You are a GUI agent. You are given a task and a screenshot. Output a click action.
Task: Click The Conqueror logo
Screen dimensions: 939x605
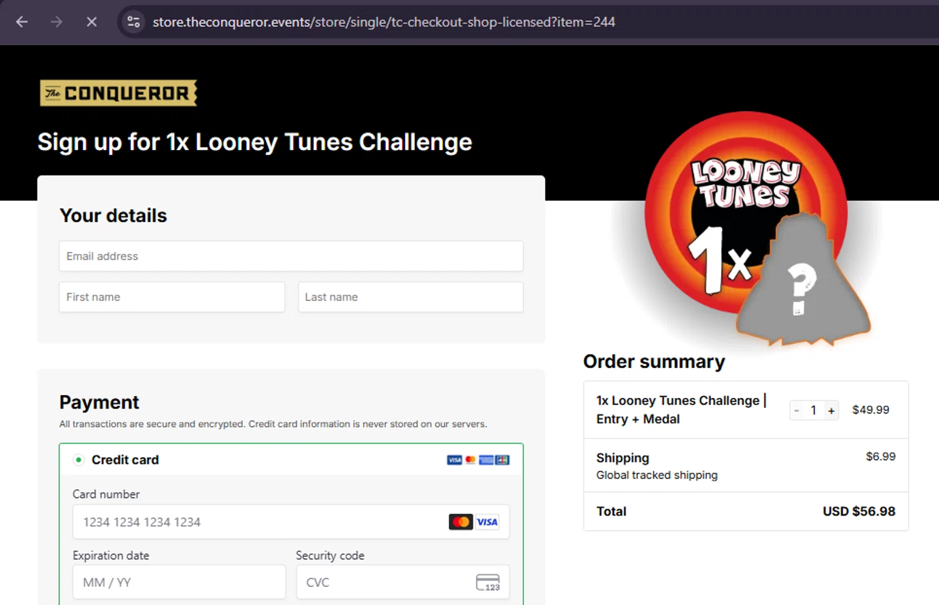coord(118,93)
